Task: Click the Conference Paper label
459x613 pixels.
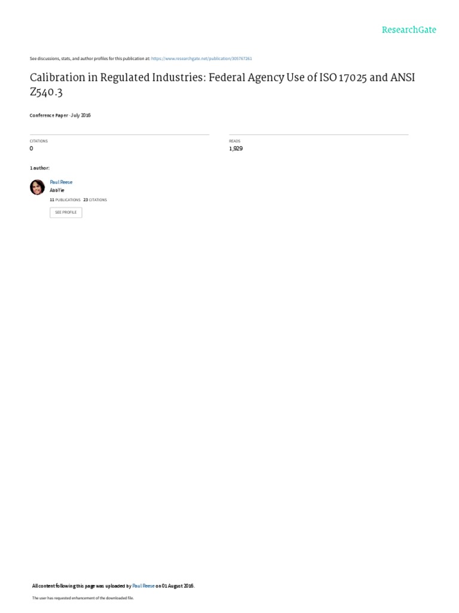Action: click(x=49, y=116)
